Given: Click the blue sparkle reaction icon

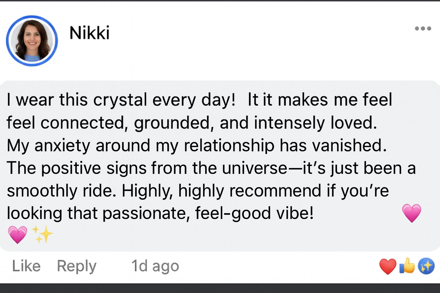Looking at the screenshot, I should point(426,266).
